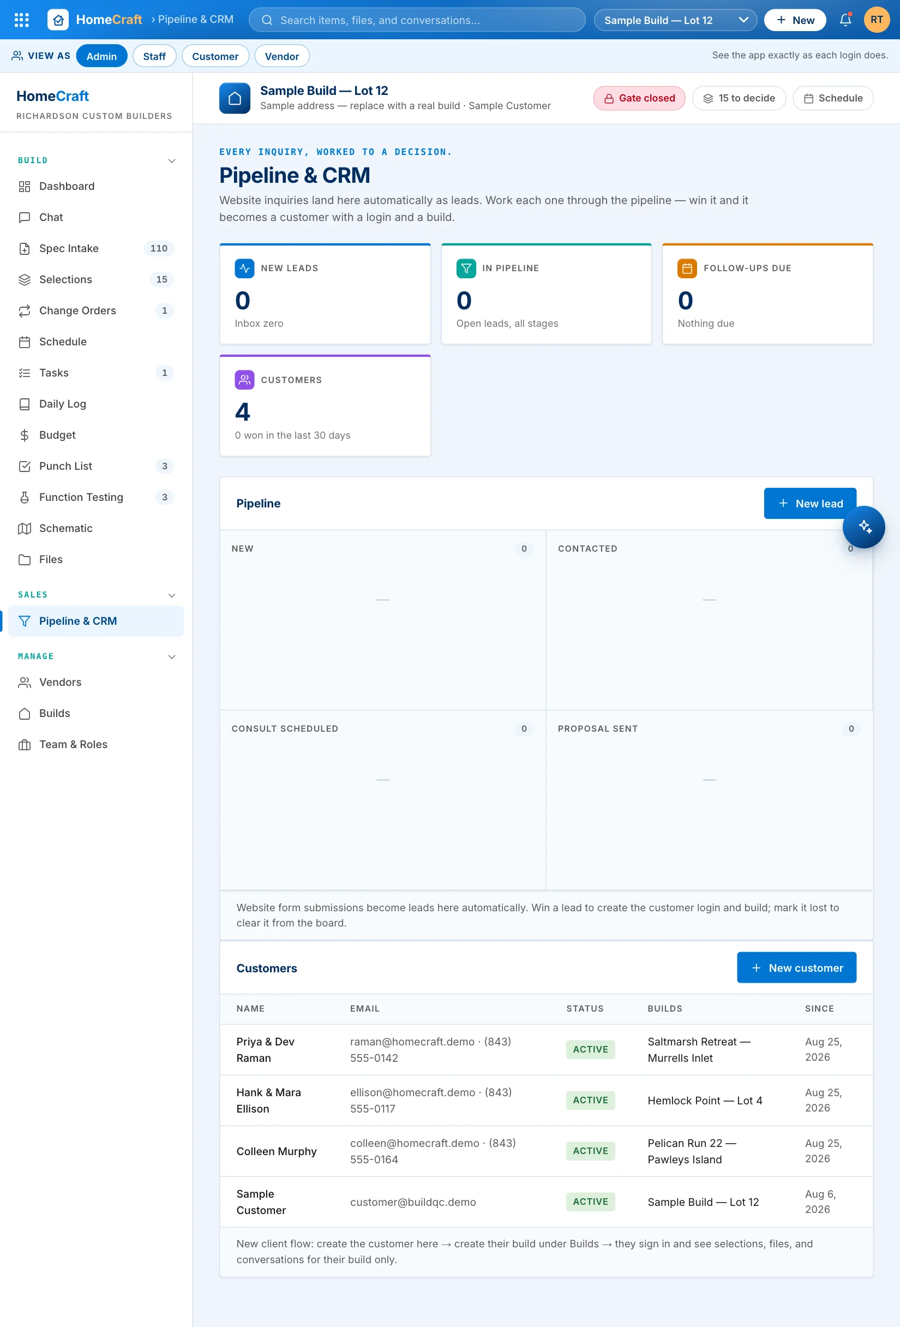Open the 15 to decide pill
The height and width of the screenshot is (1327, 900).
tap(739, 98)
